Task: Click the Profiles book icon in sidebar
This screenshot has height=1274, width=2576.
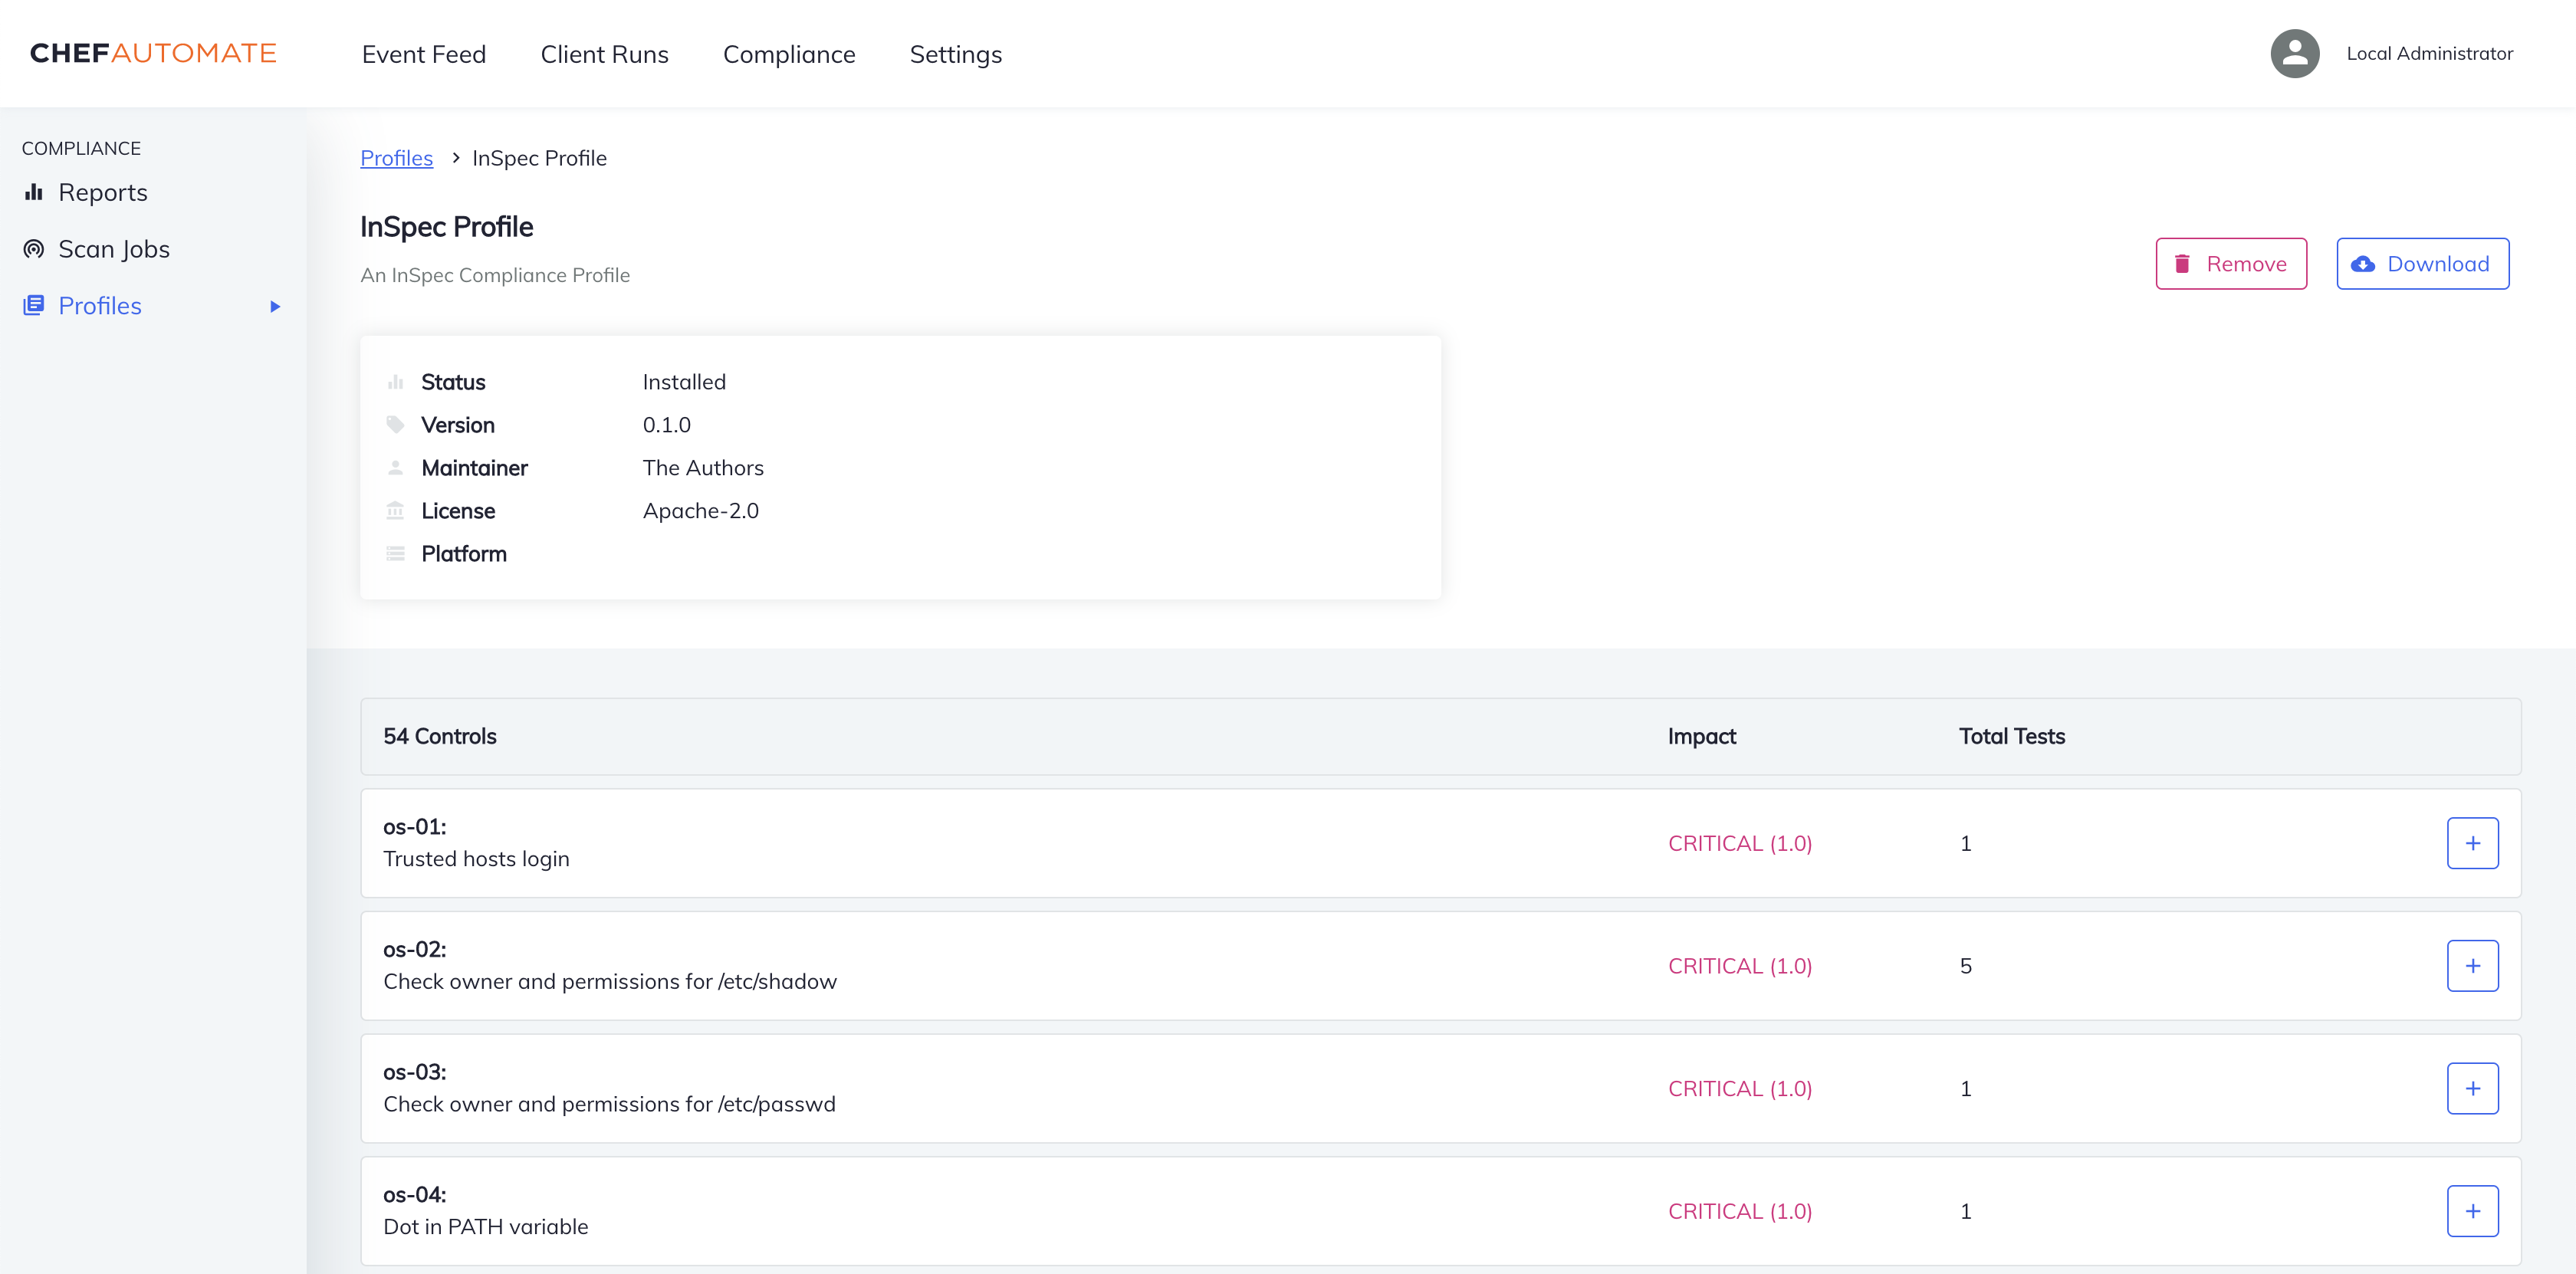Action: [33, 305]
